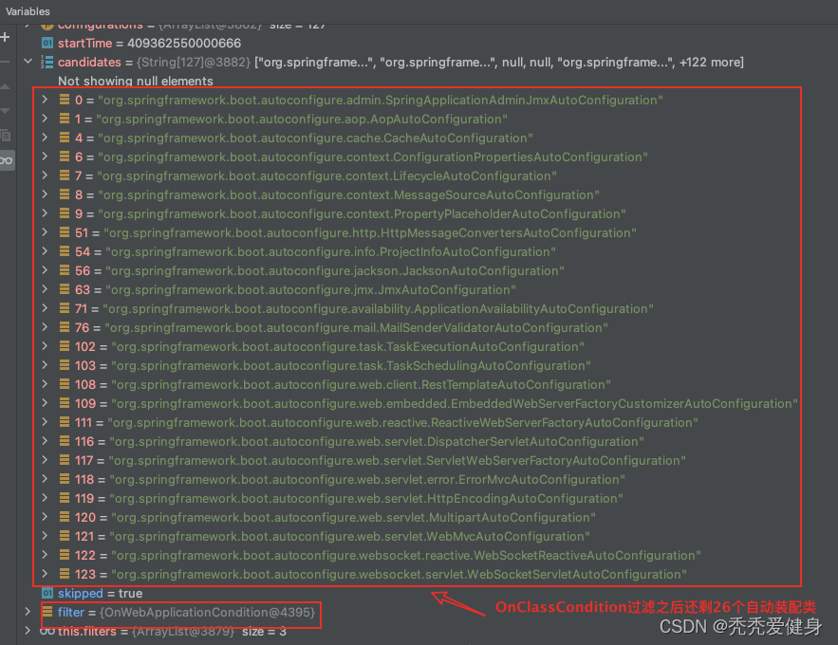Click the Duplicate Watch copy icon

5,136
